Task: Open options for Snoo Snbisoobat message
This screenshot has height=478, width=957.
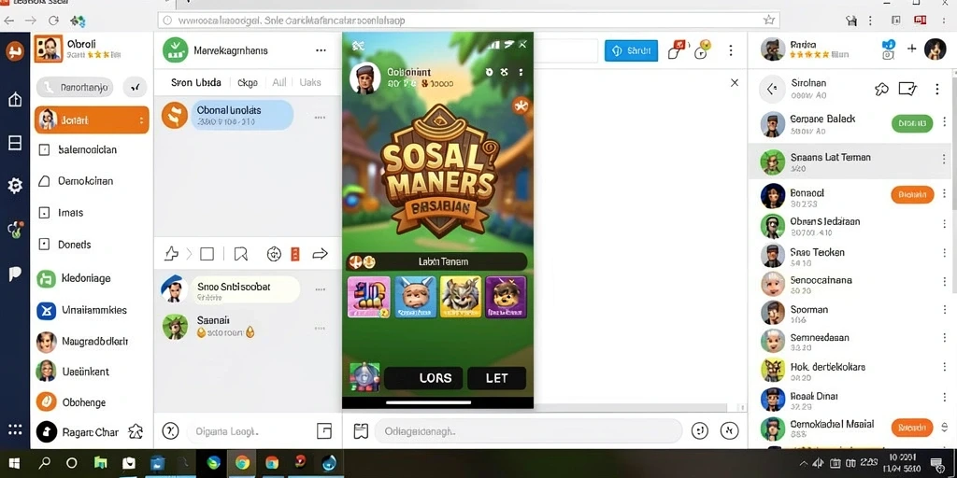Action: click(x=320, y=290)
